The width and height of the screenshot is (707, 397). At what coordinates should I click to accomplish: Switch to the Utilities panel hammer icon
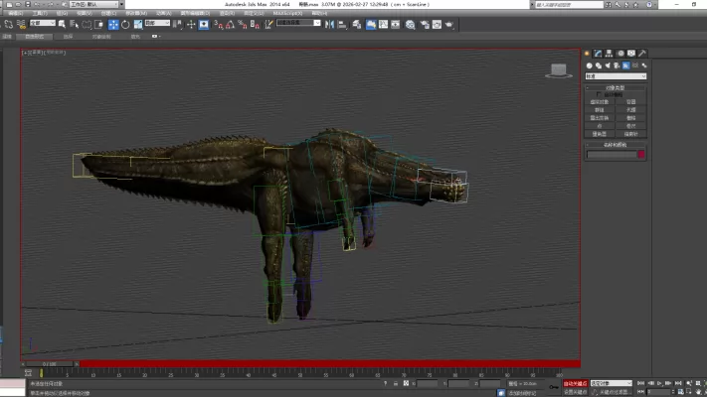tap(642, 54)
